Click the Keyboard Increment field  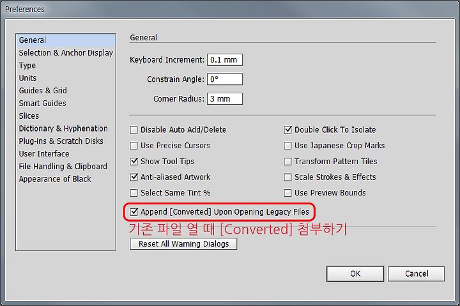[225, 60]
